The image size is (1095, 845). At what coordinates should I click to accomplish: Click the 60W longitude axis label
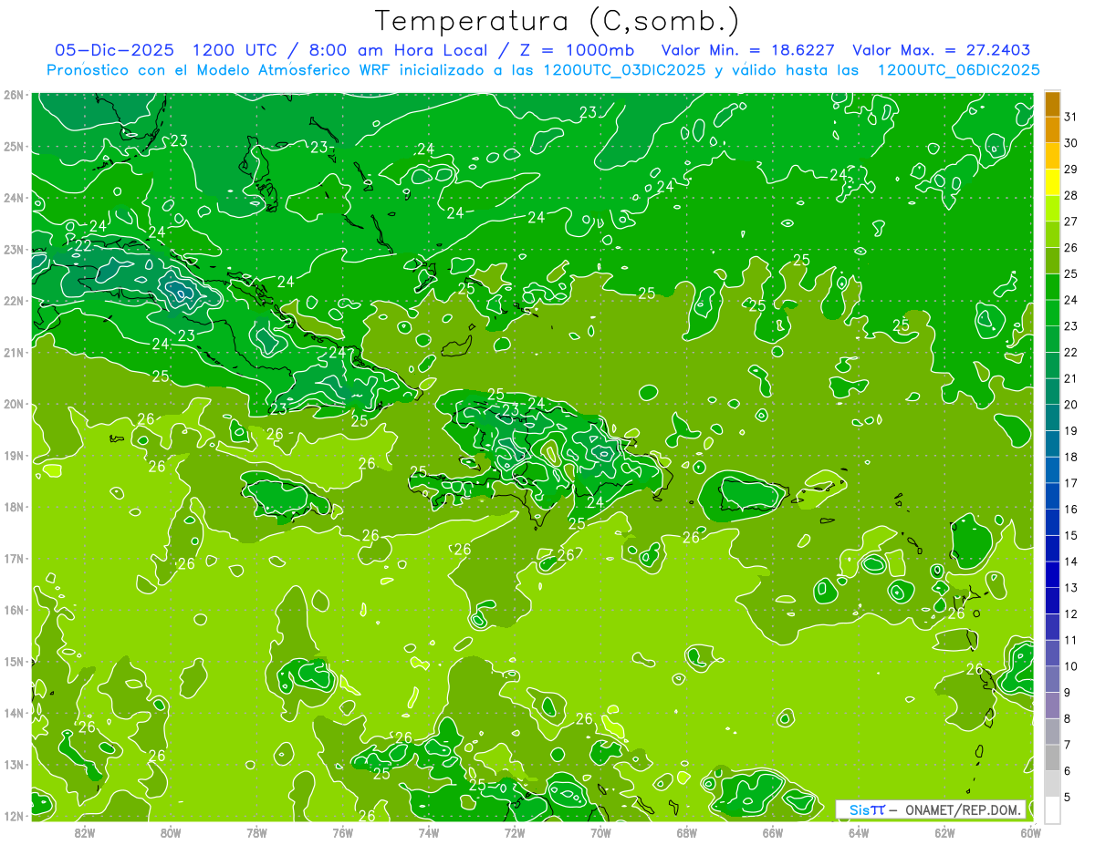click(x=1030, y=832)
